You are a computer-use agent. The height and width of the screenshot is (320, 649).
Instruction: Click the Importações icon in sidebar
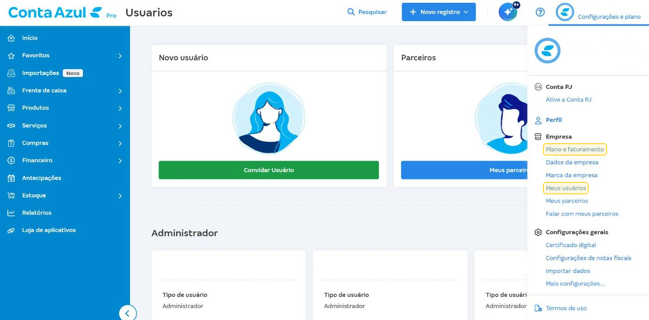[x=12, y=73]
